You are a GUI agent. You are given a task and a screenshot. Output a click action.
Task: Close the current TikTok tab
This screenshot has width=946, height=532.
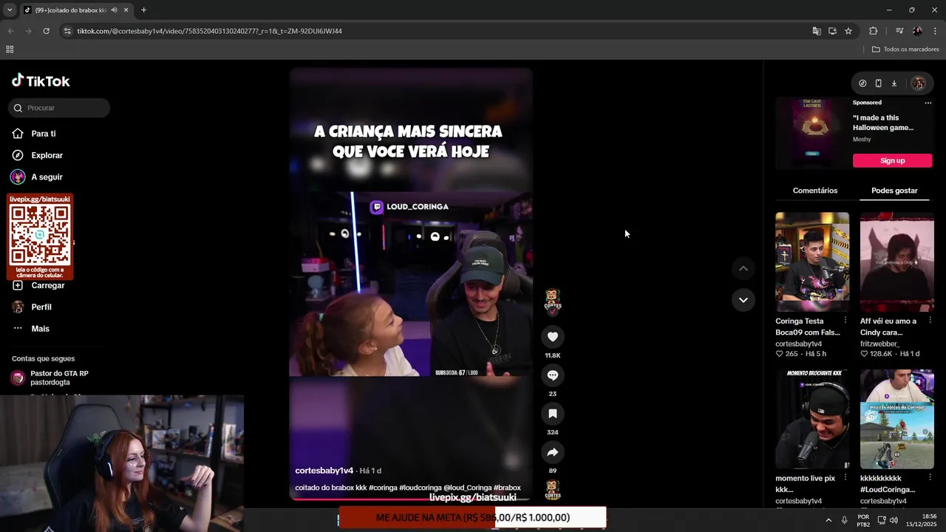coord(126,10)
